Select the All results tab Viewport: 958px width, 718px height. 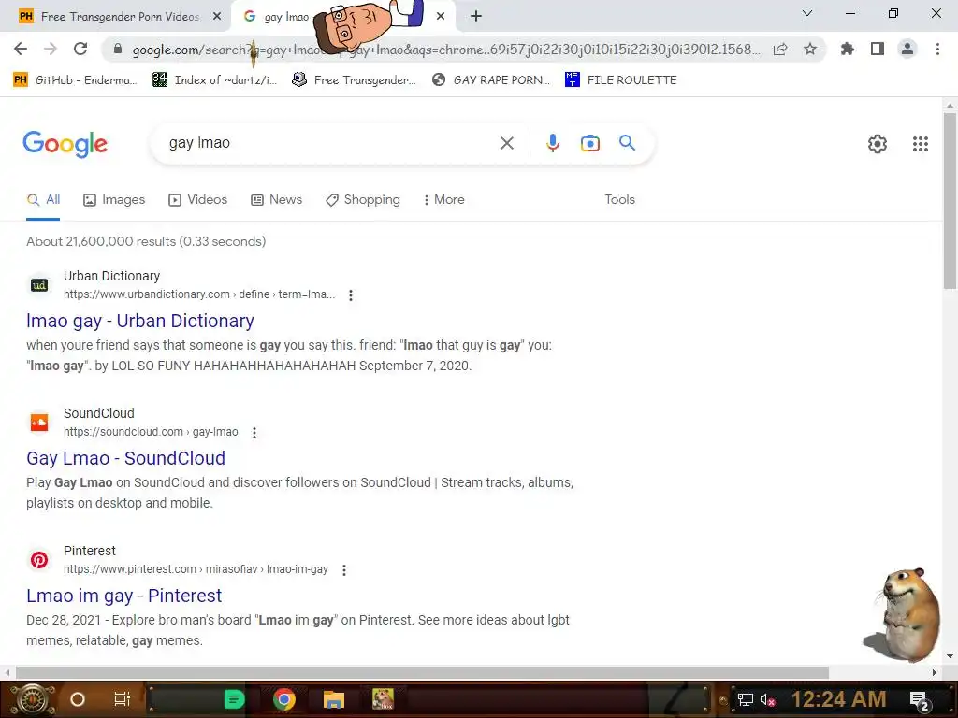[43, 200]
